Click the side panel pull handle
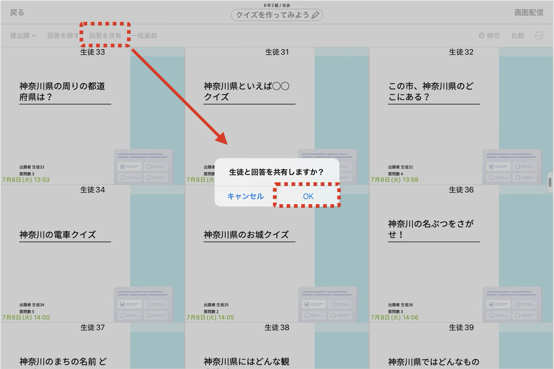 coord(550,182)
